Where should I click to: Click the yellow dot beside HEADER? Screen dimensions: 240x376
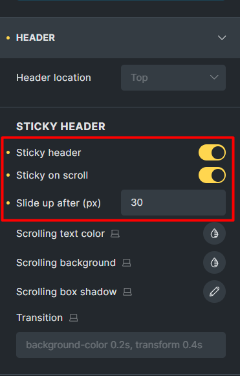[x=8, y=38]
